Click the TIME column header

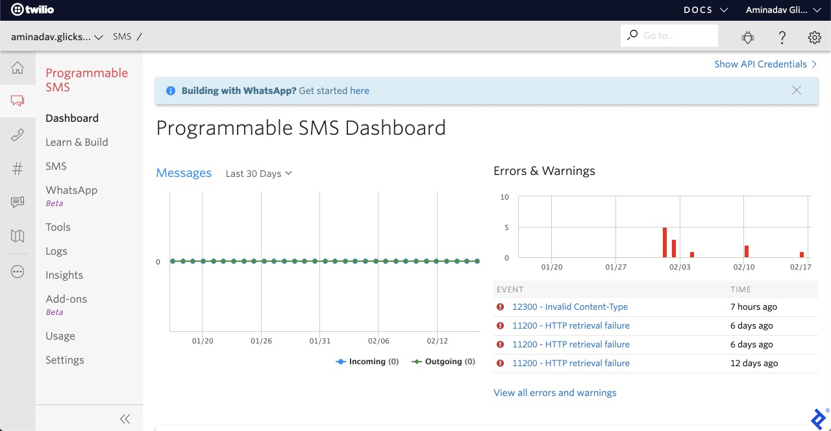pyautogui.click(x=741, y=290)
